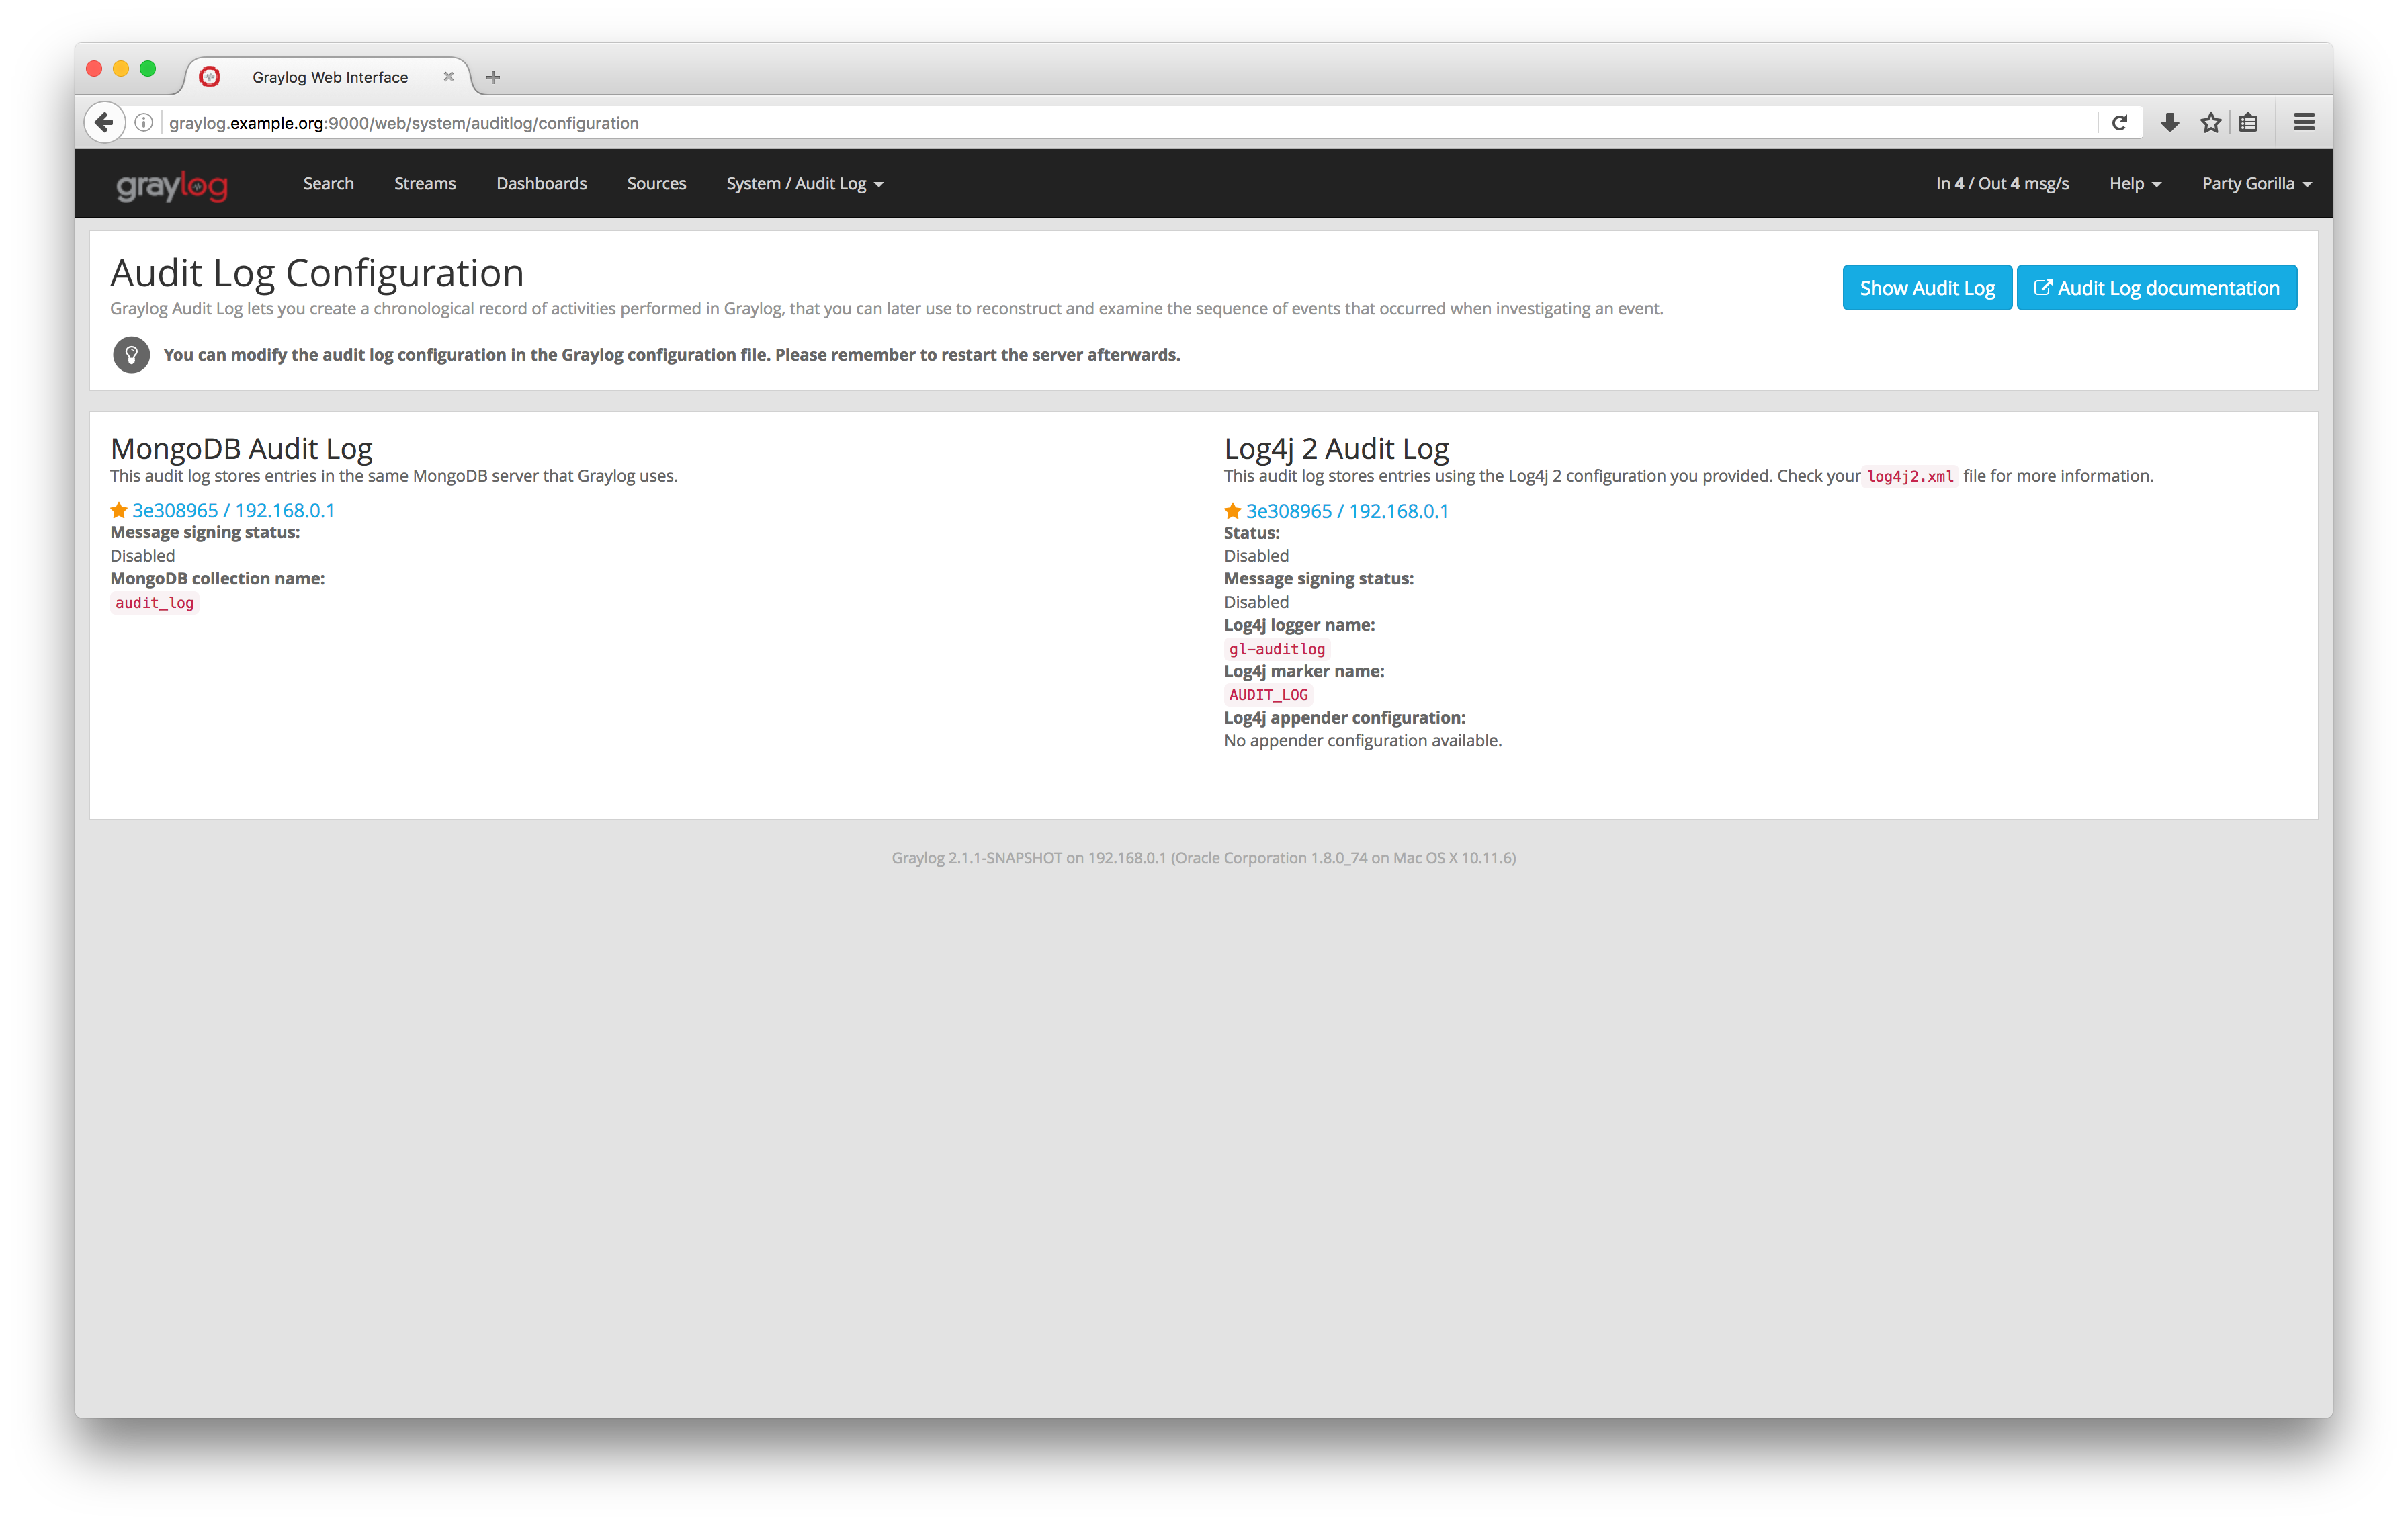
Task: Open the Streams page
Action: point(425,184)
